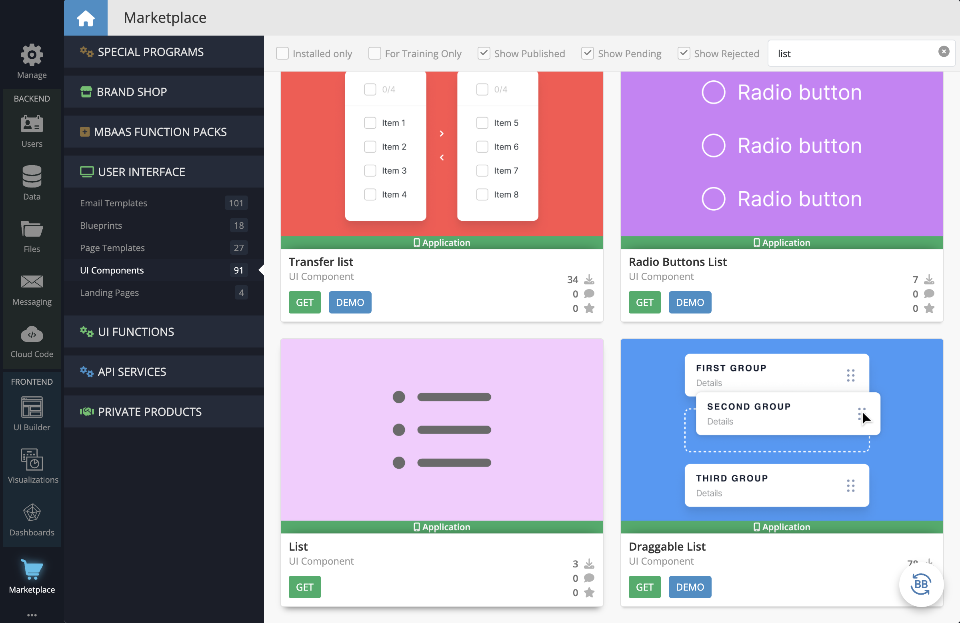Viewport: 960px width, 623px height.
Task: Enable Show Rejected filter
Action: tap(684, 52)
